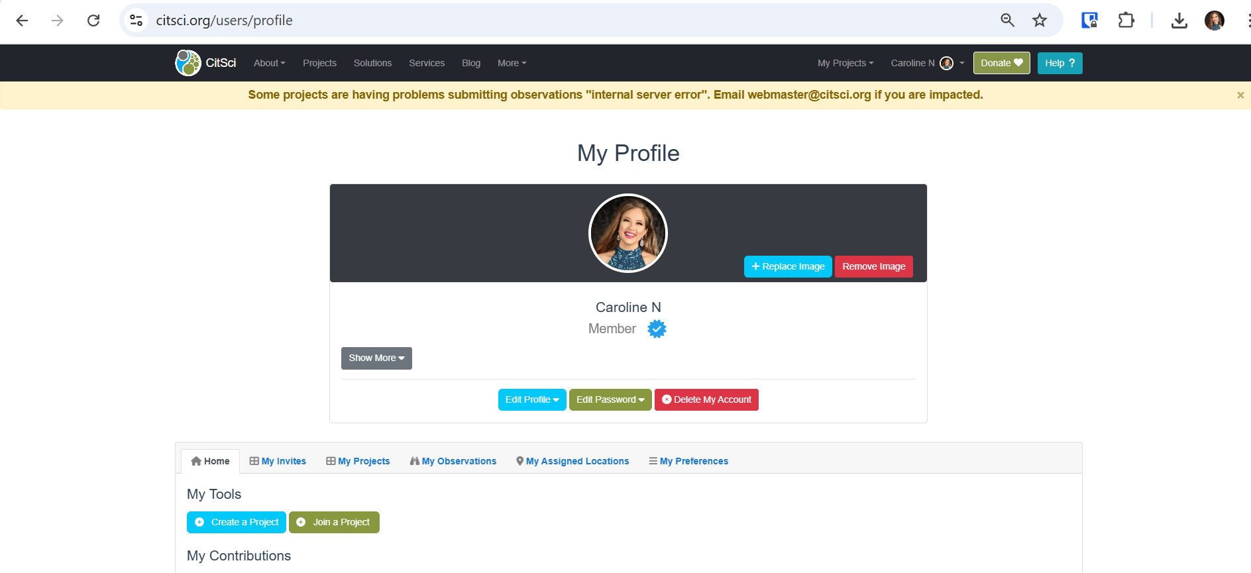Click the verified member badge icon

click(x=657, y=329)
